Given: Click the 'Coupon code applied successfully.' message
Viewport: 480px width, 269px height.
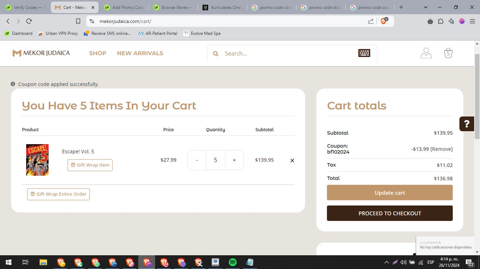Looking at the screenshot, I should [59, 84].
